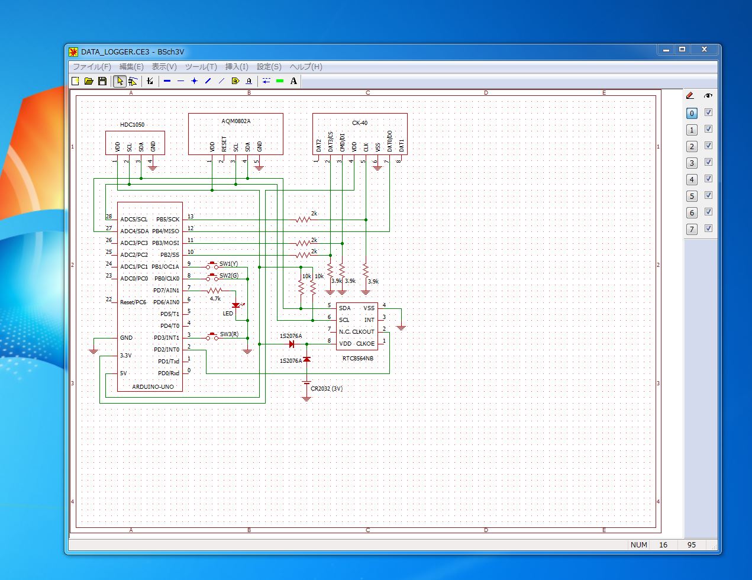Select the underlined A label tool

pos(249,81)
